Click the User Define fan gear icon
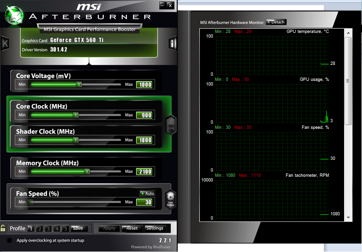Image resolution: width=362 pixels, height=252 pixels. (x=171, y=199)
